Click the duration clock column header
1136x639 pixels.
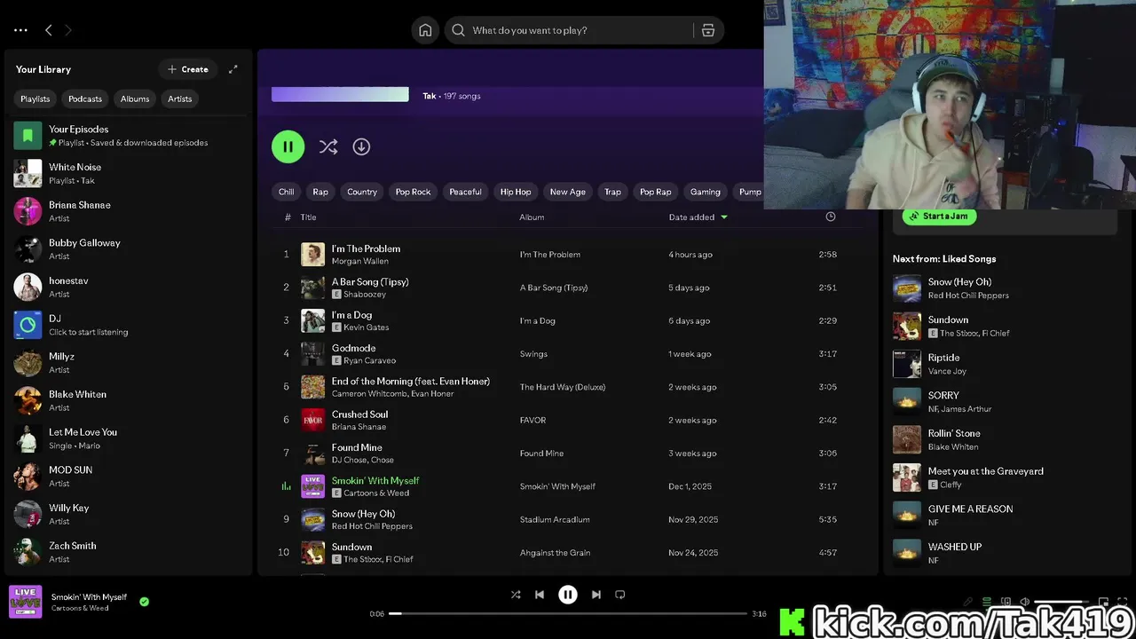pos(831,217)
